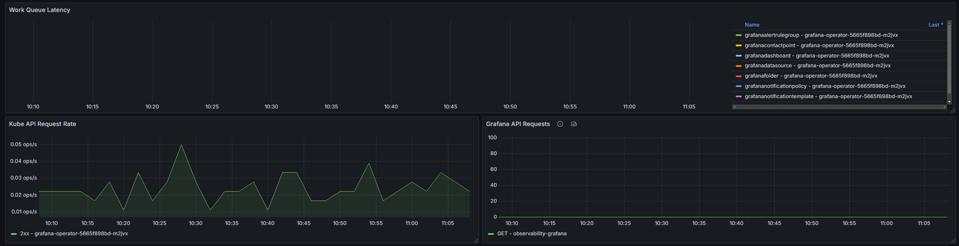Click the resize handle of the Kube API Request Rate panel

click(x=476, y=240)
